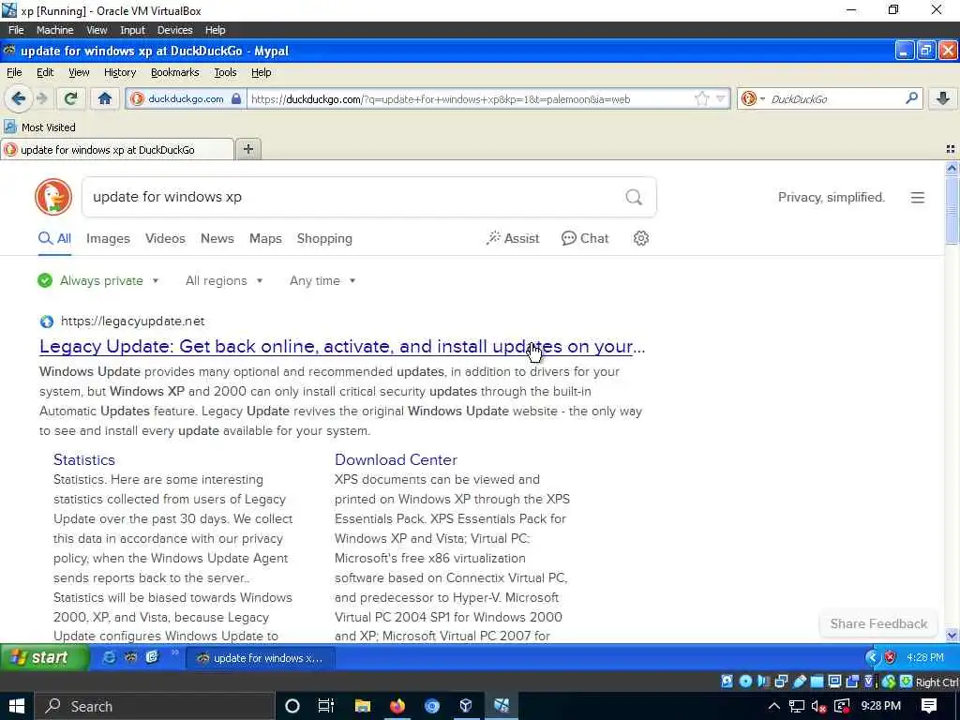
Task: Open Firefox from the Windows 10 taskbar
Action: [397, 706]
